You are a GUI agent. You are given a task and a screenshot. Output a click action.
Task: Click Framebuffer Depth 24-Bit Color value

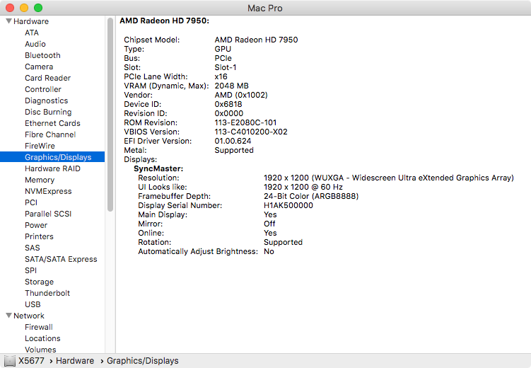(x=311, y=196)
